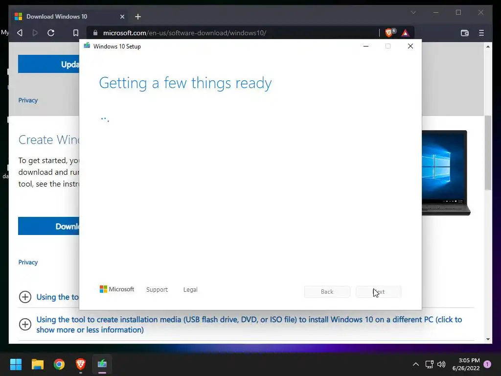Click the vertical scrollbar thumb
Screen dimensions: 501x376
pyautogui.click(x=488, y=153)
